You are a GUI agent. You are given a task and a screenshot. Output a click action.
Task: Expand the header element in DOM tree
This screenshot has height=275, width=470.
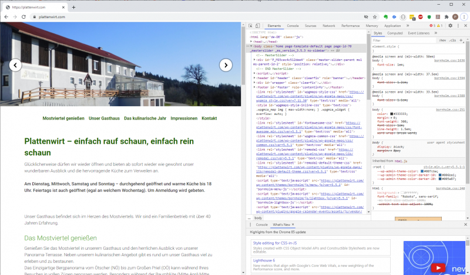tap(255, 77)
